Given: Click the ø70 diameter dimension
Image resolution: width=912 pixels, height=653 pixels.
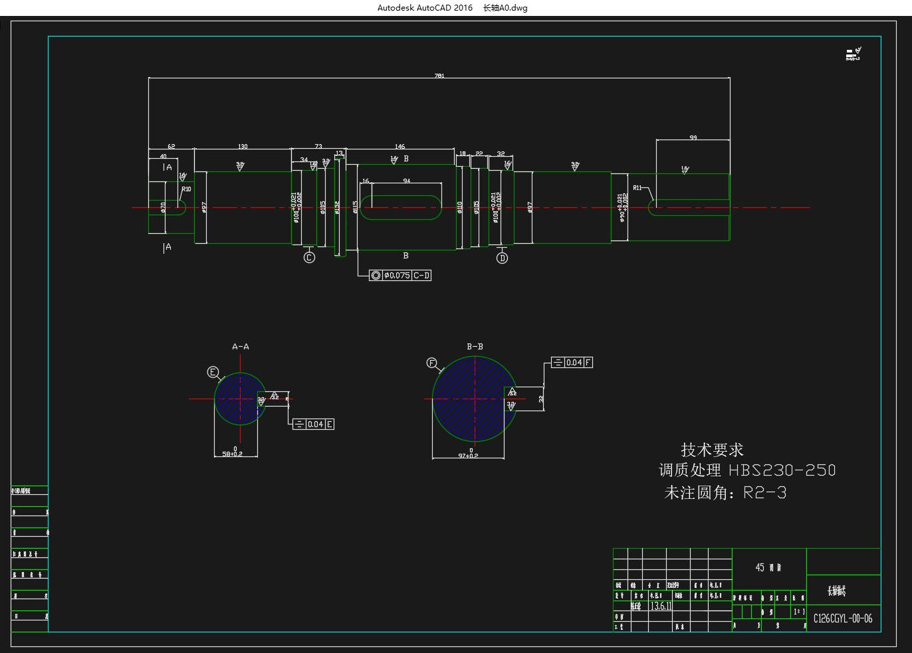Looking at the screenshot, I should 164,208.
